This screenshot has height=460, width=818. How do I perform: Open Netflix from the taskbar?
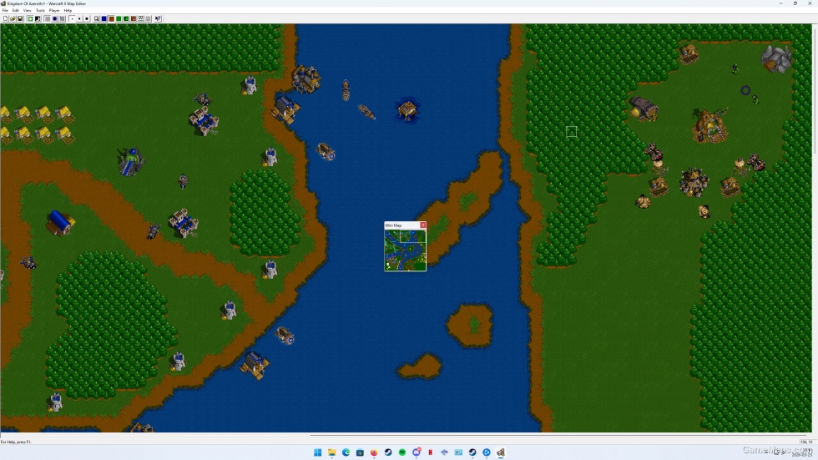pos(431,452)
